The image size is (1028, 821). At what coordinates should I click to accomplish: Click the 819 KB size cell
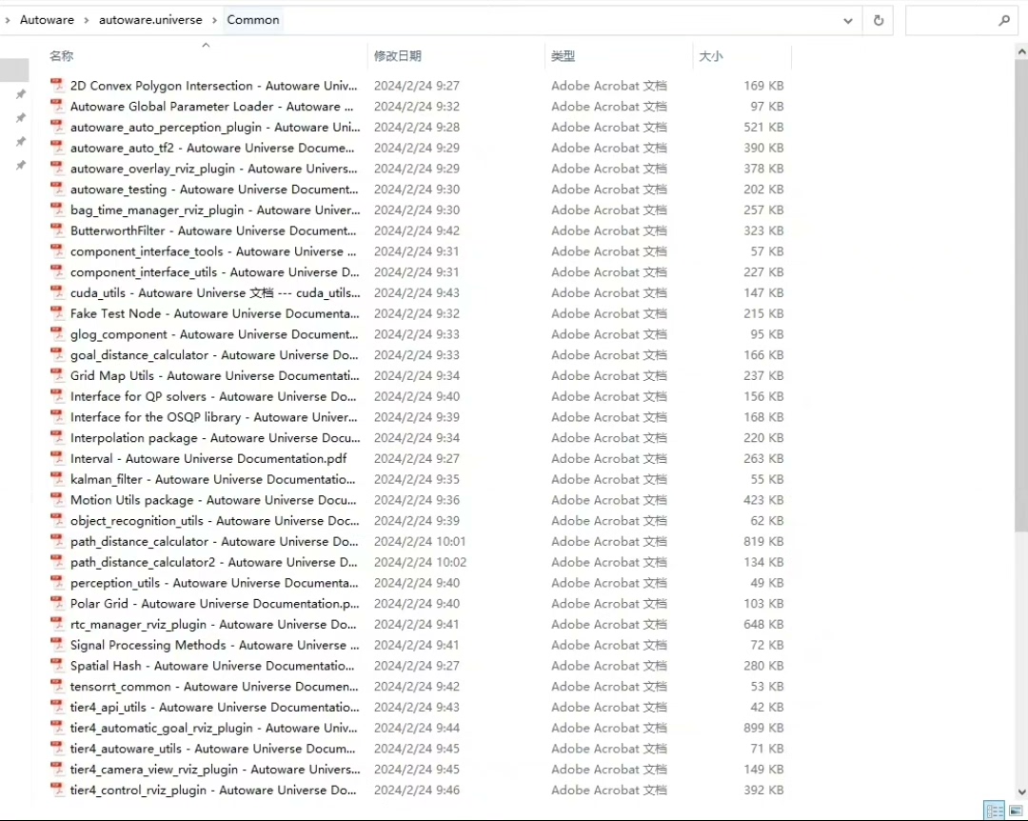coord(763,541)
